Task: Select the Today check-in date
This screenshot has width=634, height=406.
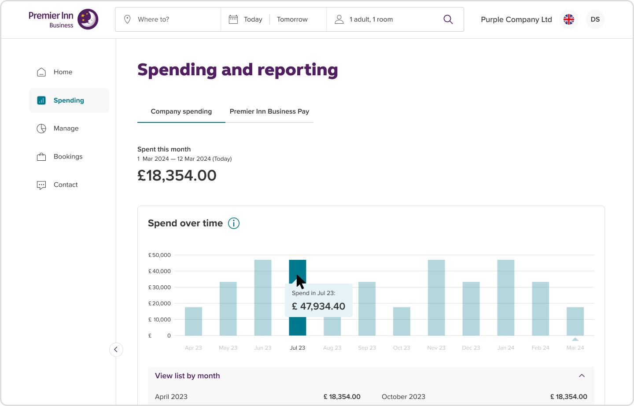Action: (253, 19)
